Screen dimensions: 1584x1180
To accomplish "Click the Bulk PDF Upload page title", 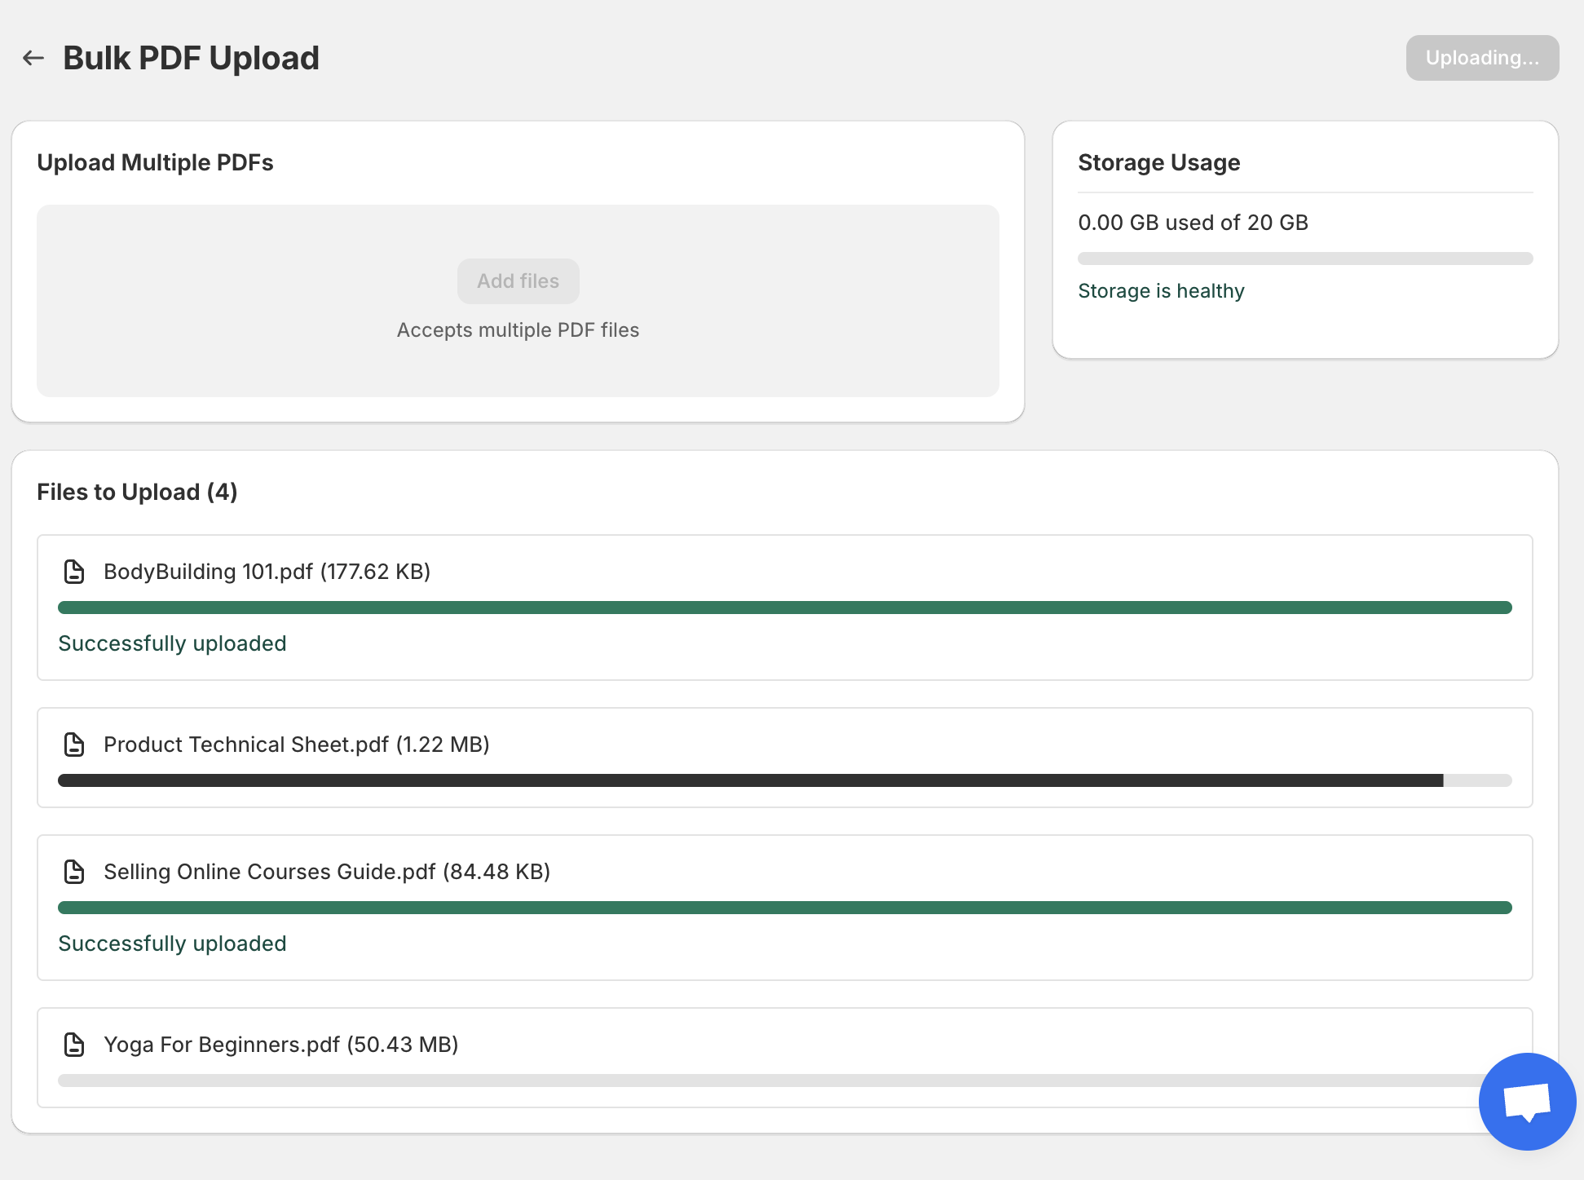I will pos(191,57).
